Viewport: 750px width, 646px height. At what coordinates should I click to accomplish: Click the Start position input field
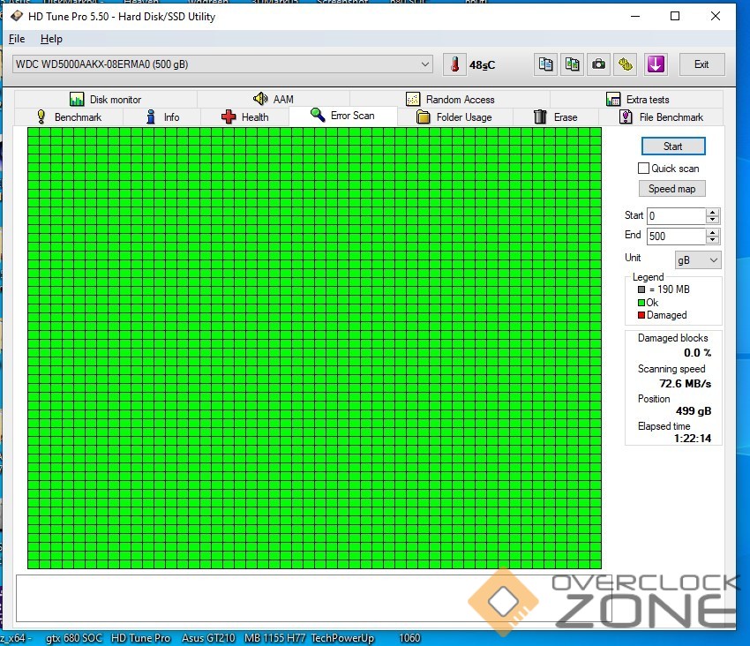[677, 216]
